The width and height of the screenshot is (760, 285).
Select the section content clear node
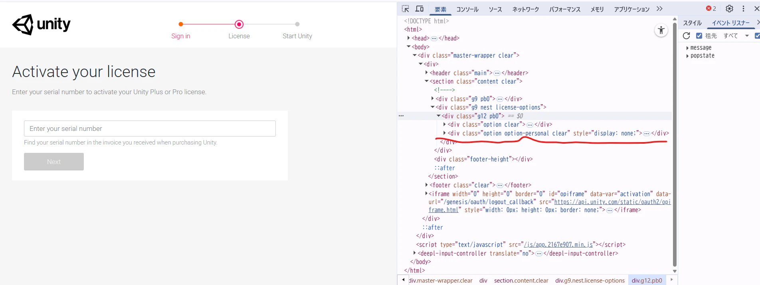[476, 81]
